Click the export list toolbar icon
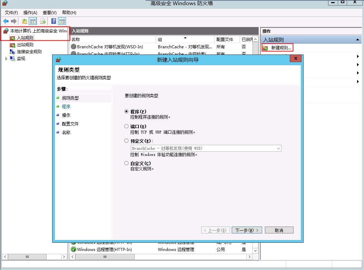Image resolution: width=364 pixels, height=270 pixels. pyautogui.click(x=44, y=21)
